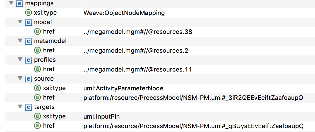Select the href value ending in resources.11
The width and height of the screenshot is (315, 132).
tap(138, 69)
